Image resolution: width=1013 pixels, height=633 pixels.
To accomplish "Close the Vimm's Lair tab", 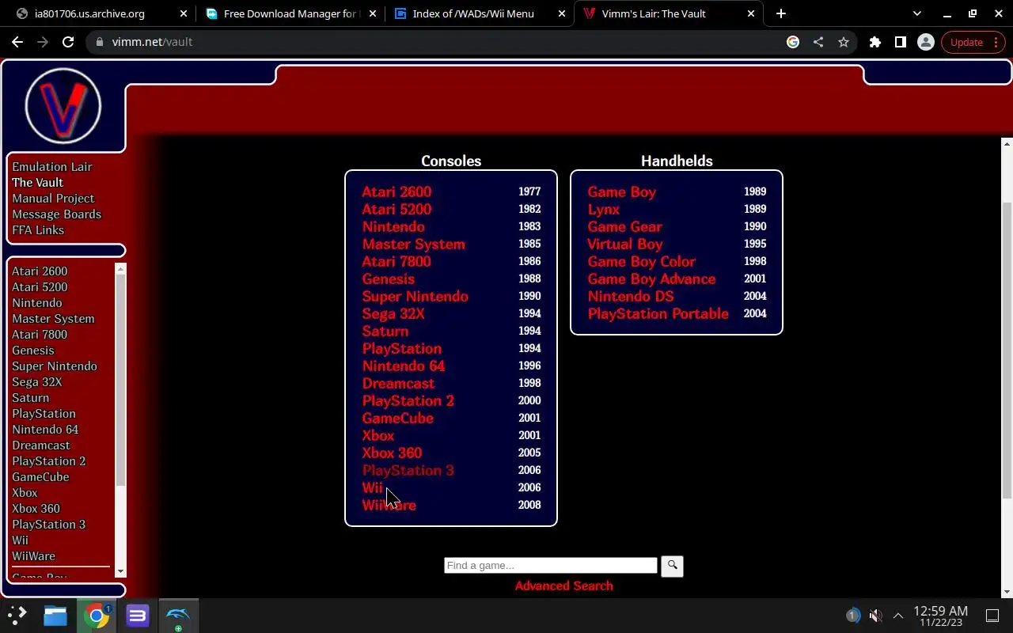I will (751, 13).
